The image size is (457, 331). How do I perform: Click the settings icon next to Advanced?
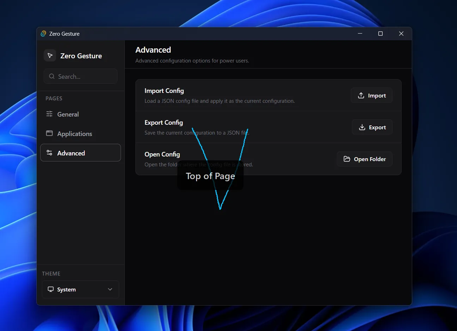pyautogui.click(x=49, y=153)
